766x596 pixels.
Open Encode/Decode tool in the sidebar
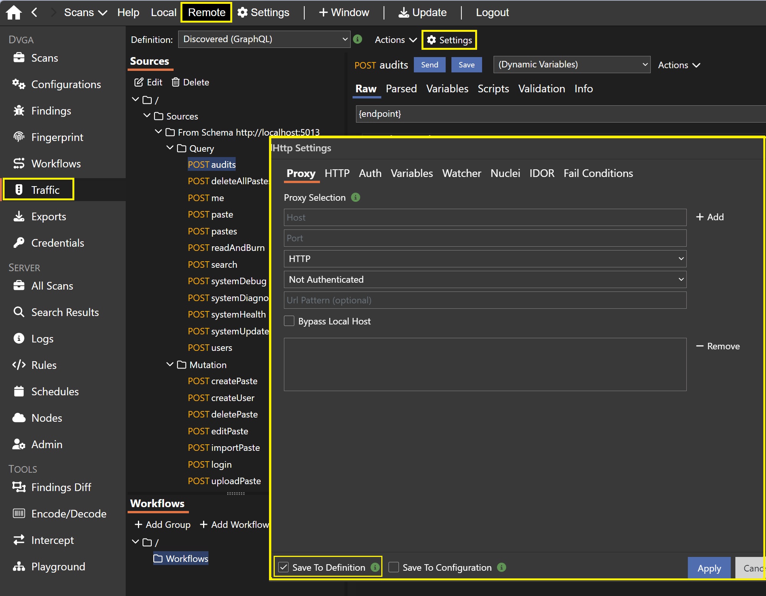coord(68,514)
